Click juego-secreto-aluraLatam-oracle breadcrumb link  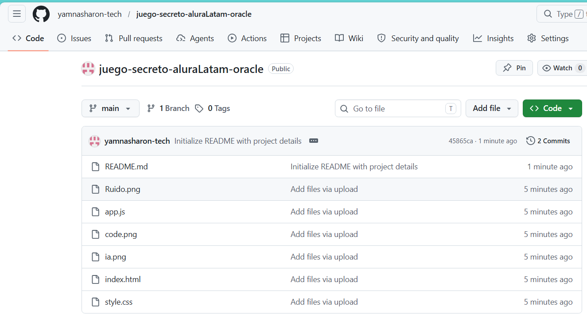pos(194,14)
